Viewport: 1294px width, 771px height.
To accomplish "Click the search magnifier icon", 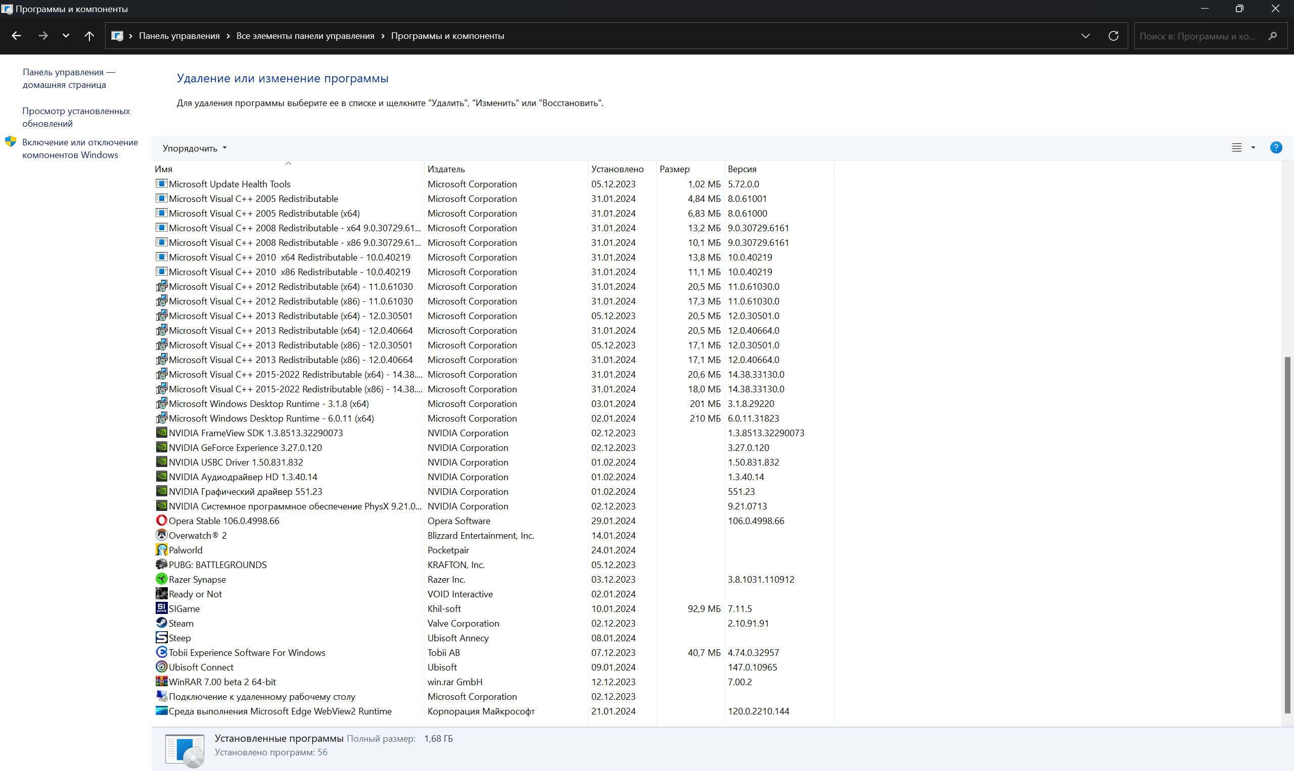I will [x=1273, y=36].
